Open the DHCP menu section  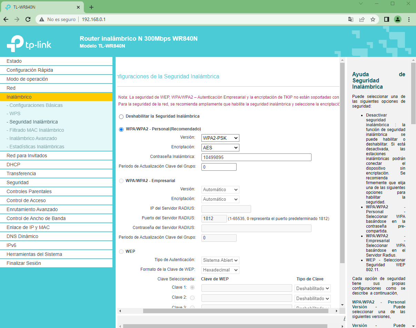[x=13, y=165]
